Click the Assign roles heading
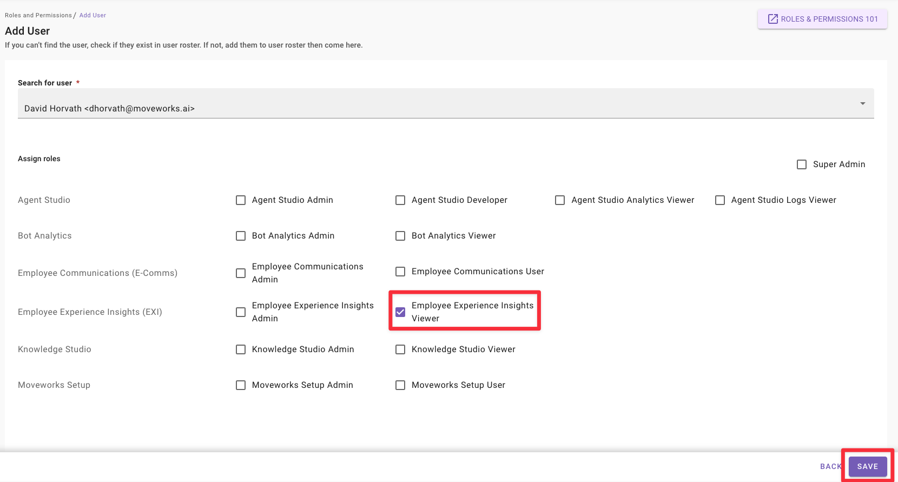This screenshot has width=898, height=482. (x=39, y=159)
